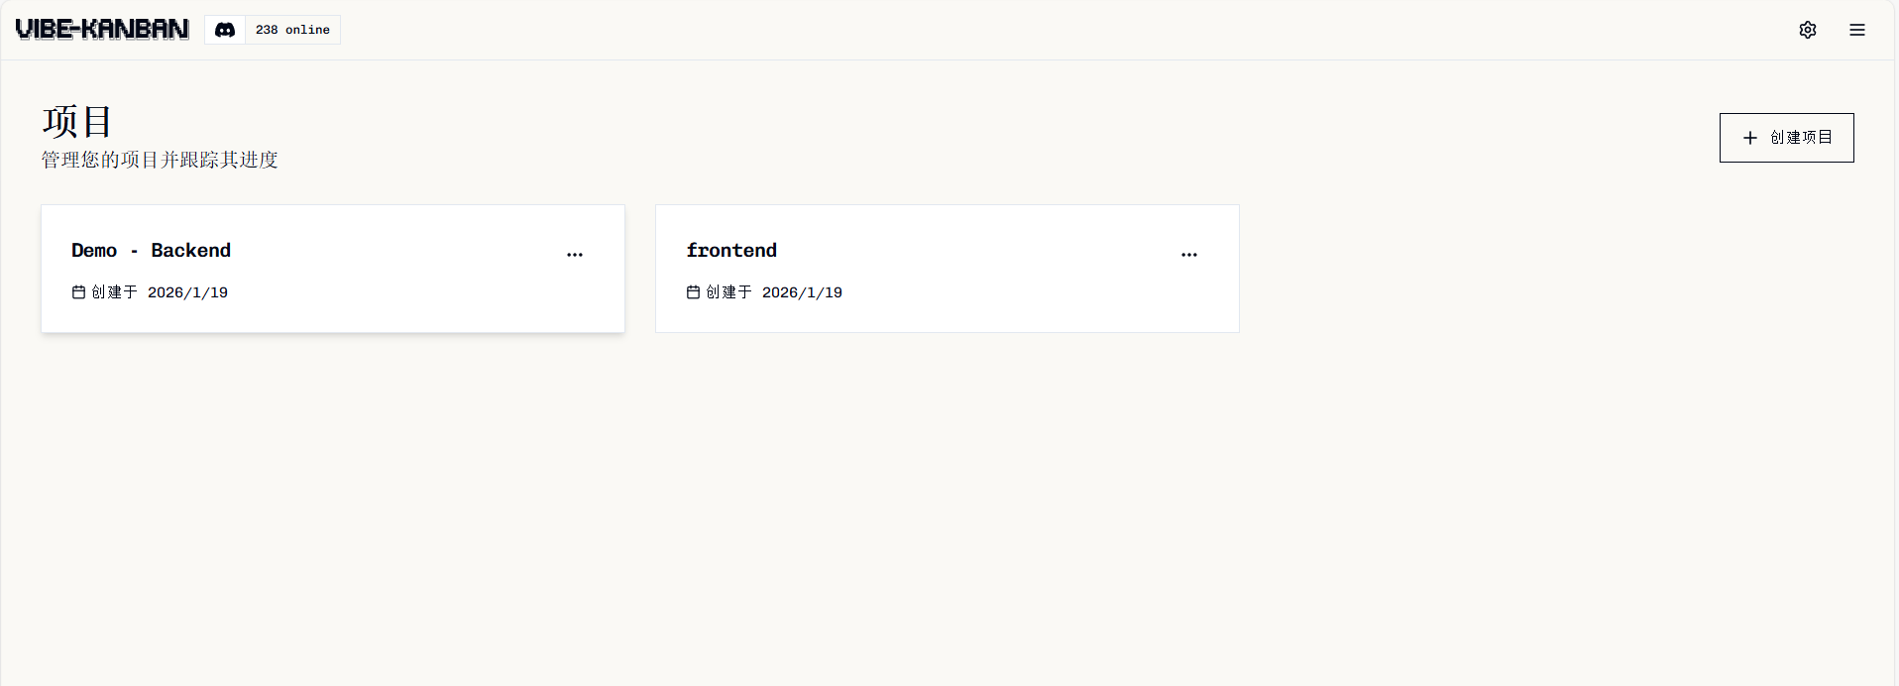This screenshot has width=1899, height=686.
Task: Click the 创建于 label on frontend card
Action: [x=728, y=292]
